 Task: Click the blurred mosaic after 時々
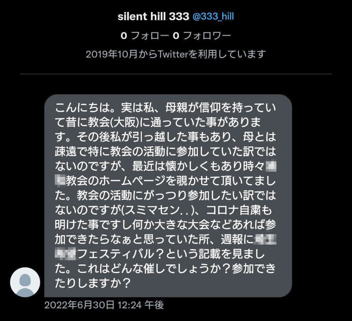click(271, 166)
